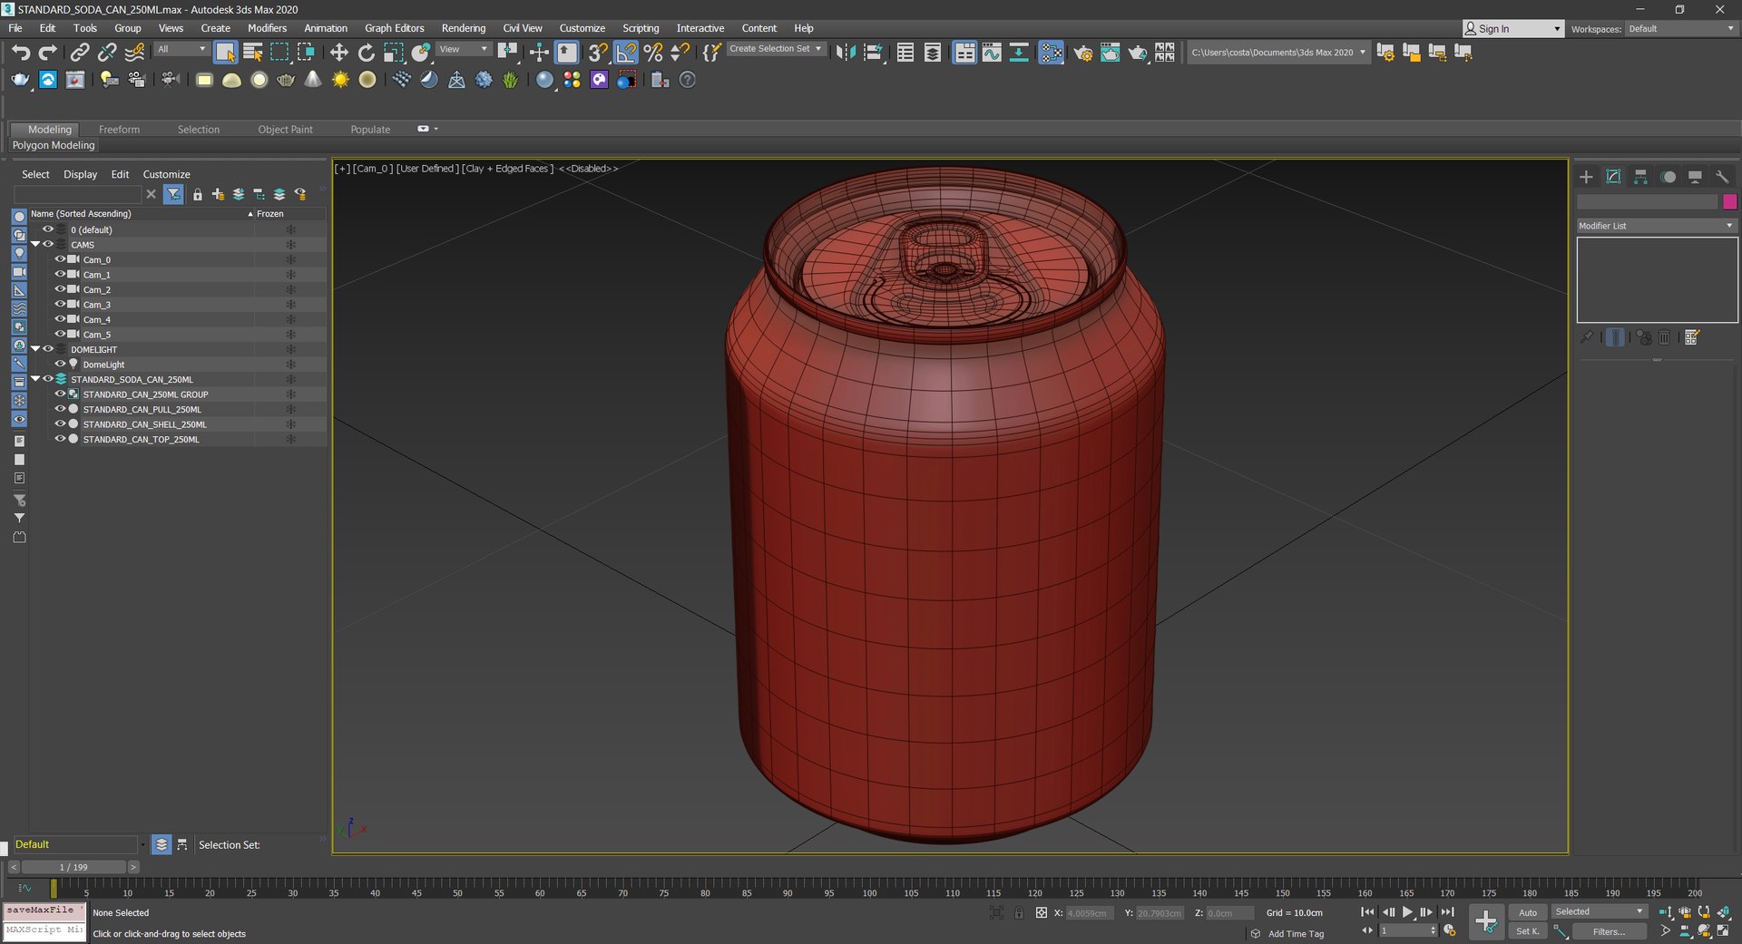
Task: Open the key filter Selected dropdown
Action: [1599, 911]
